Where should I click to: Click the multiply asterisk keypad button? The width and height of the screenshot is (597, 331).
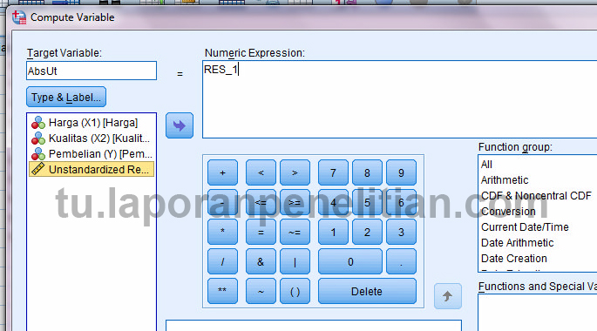tap(223, 232)
